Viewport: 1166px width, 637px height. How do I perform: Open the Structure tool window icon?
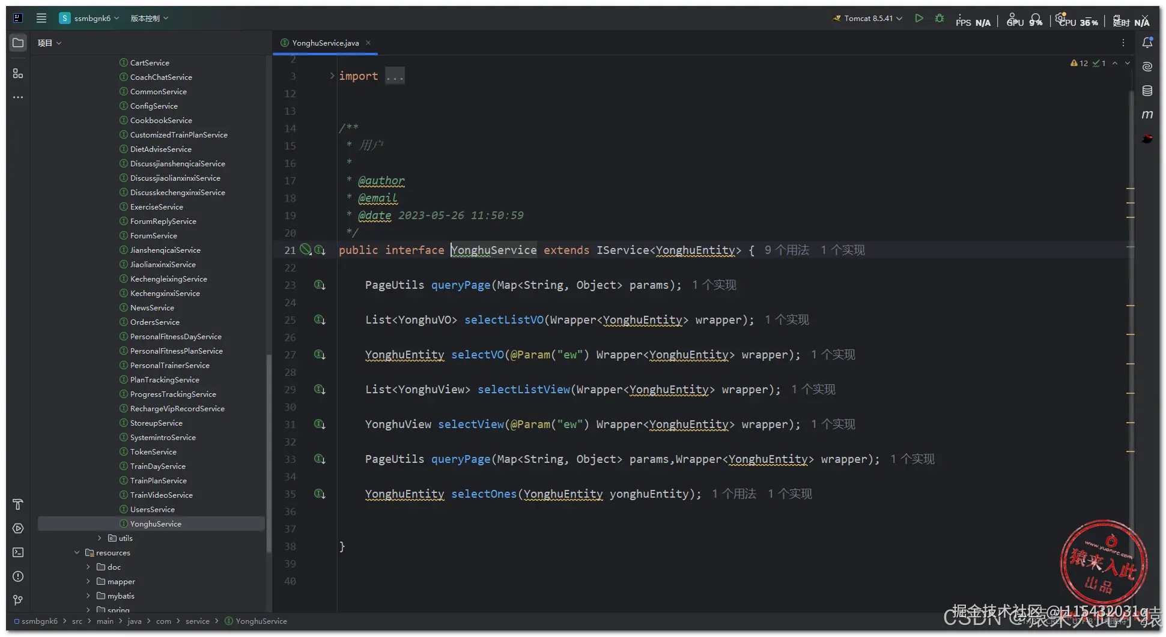(18, 73)
